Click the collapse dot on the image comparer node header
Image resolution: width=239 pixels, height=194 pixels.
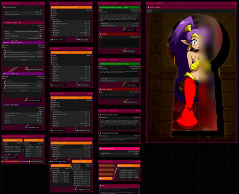(x=148, y=7)
